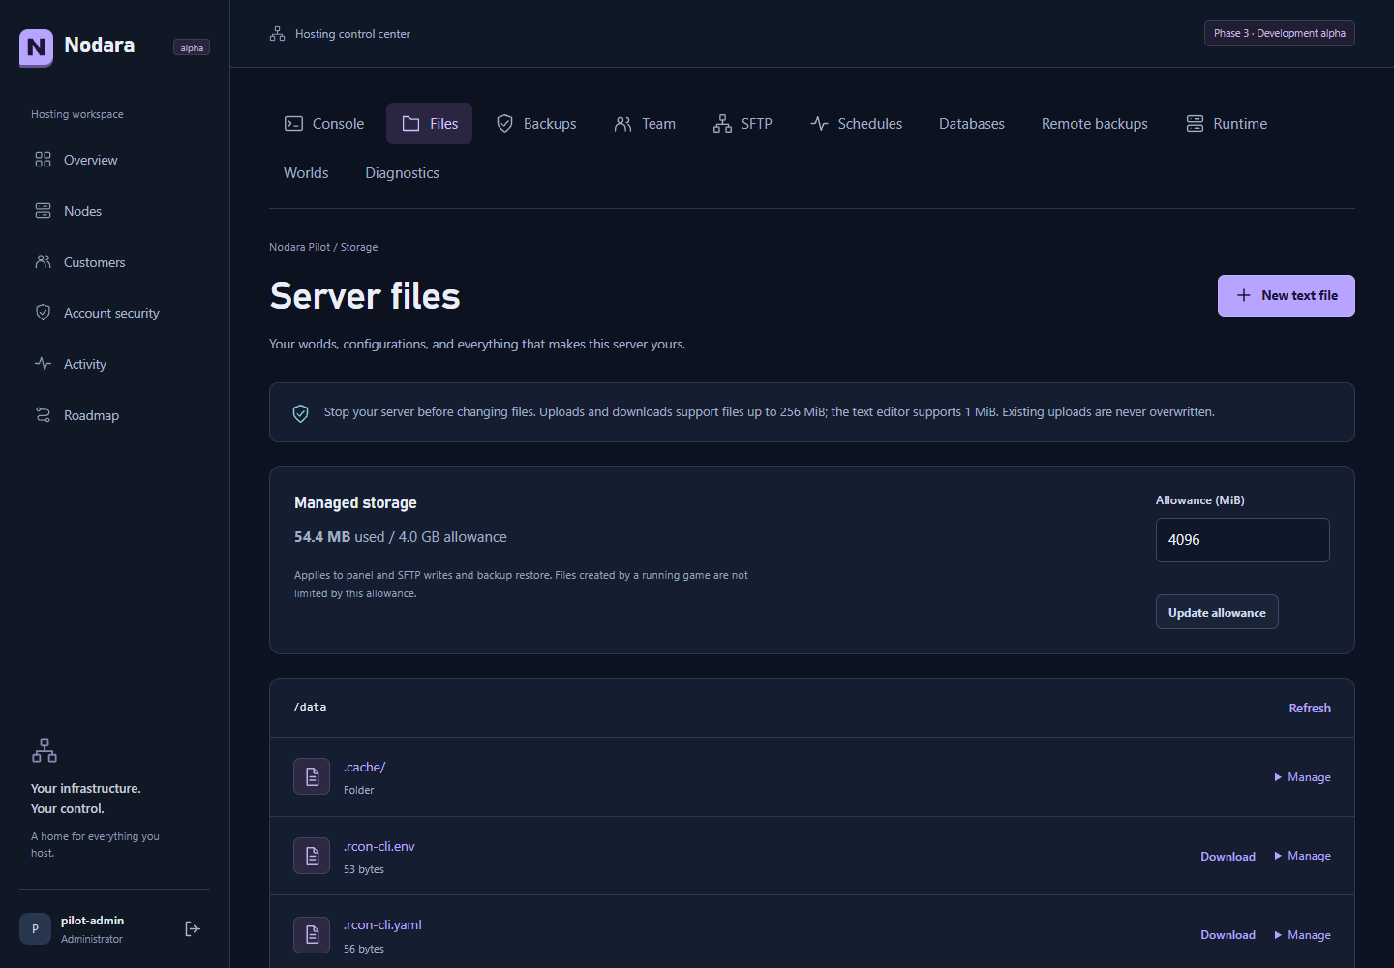Click the Nodara Pilot / Storage breadcrumb
Image resolution: width=1394 pixels, height=968 pixels.
coord(323,247)
